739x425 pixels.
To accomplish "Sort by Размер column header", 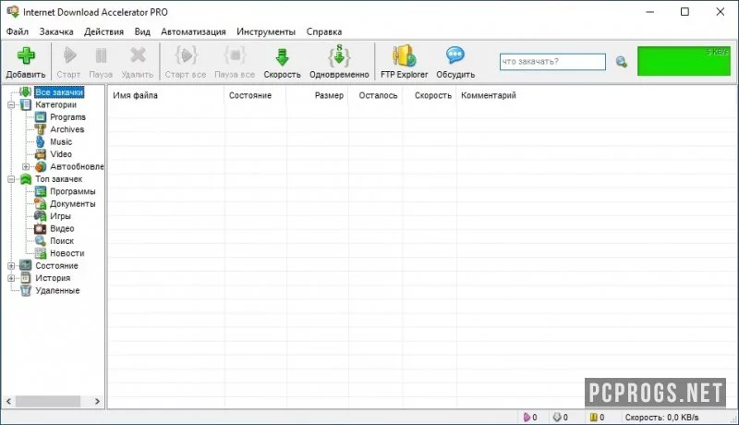I will [x=317, y=95].
